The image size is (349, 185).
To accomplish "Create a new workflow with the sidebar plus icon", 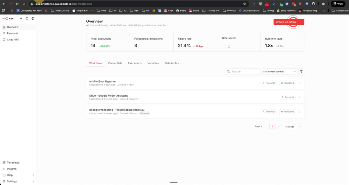I will coord(21,18).
